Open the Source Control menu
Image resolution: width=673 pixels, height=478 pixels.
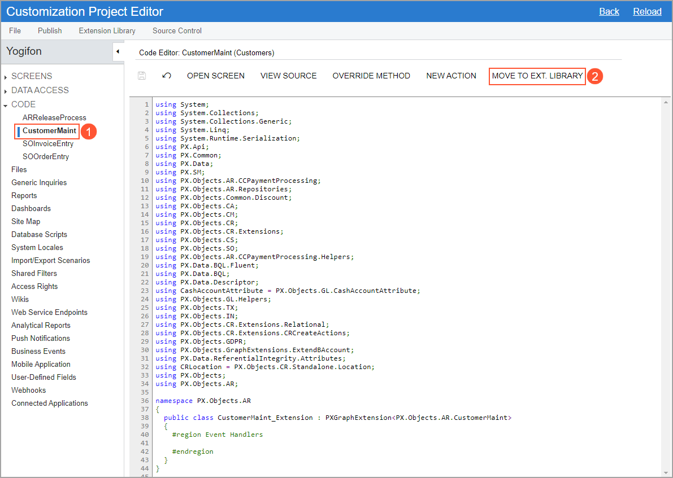[177, 30]
